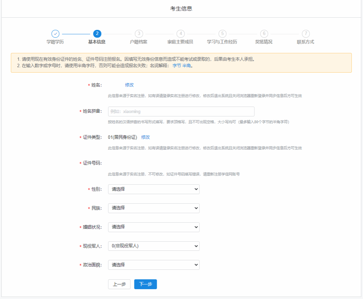Click step 7 联系方式 circle
This screenshot has height=299, width=363.
[x=306, y=34]
